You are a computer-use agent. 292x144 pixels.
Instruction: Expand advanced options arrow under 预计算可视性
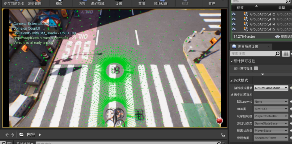point(262,74)
